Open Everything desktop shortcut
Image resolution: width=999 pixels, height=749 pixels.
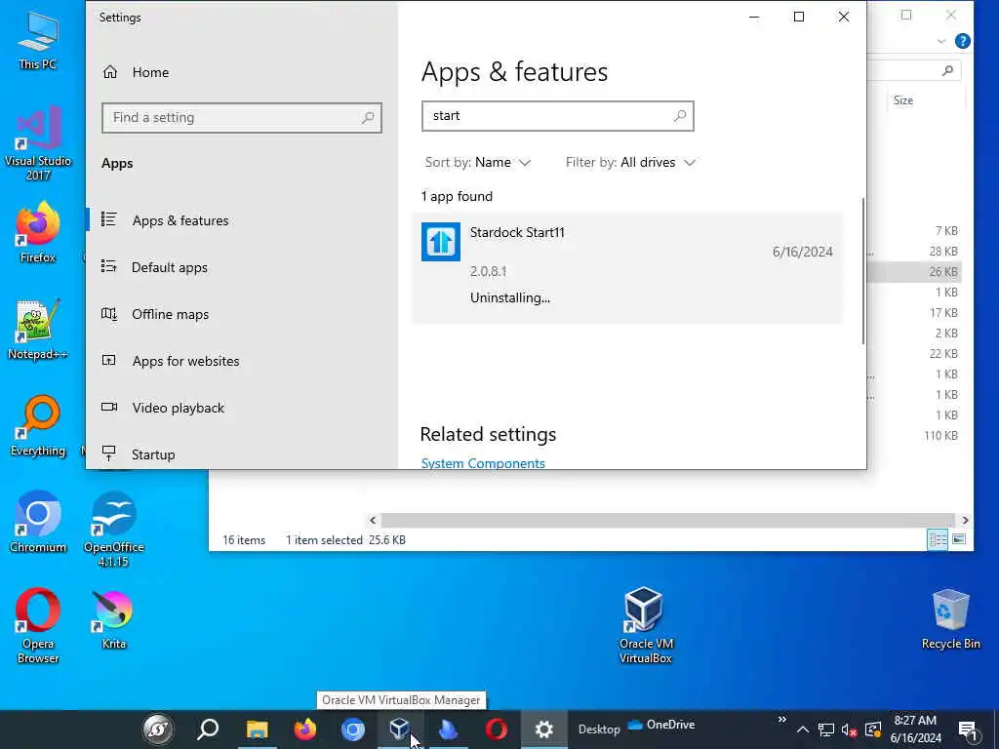point(38,426)
